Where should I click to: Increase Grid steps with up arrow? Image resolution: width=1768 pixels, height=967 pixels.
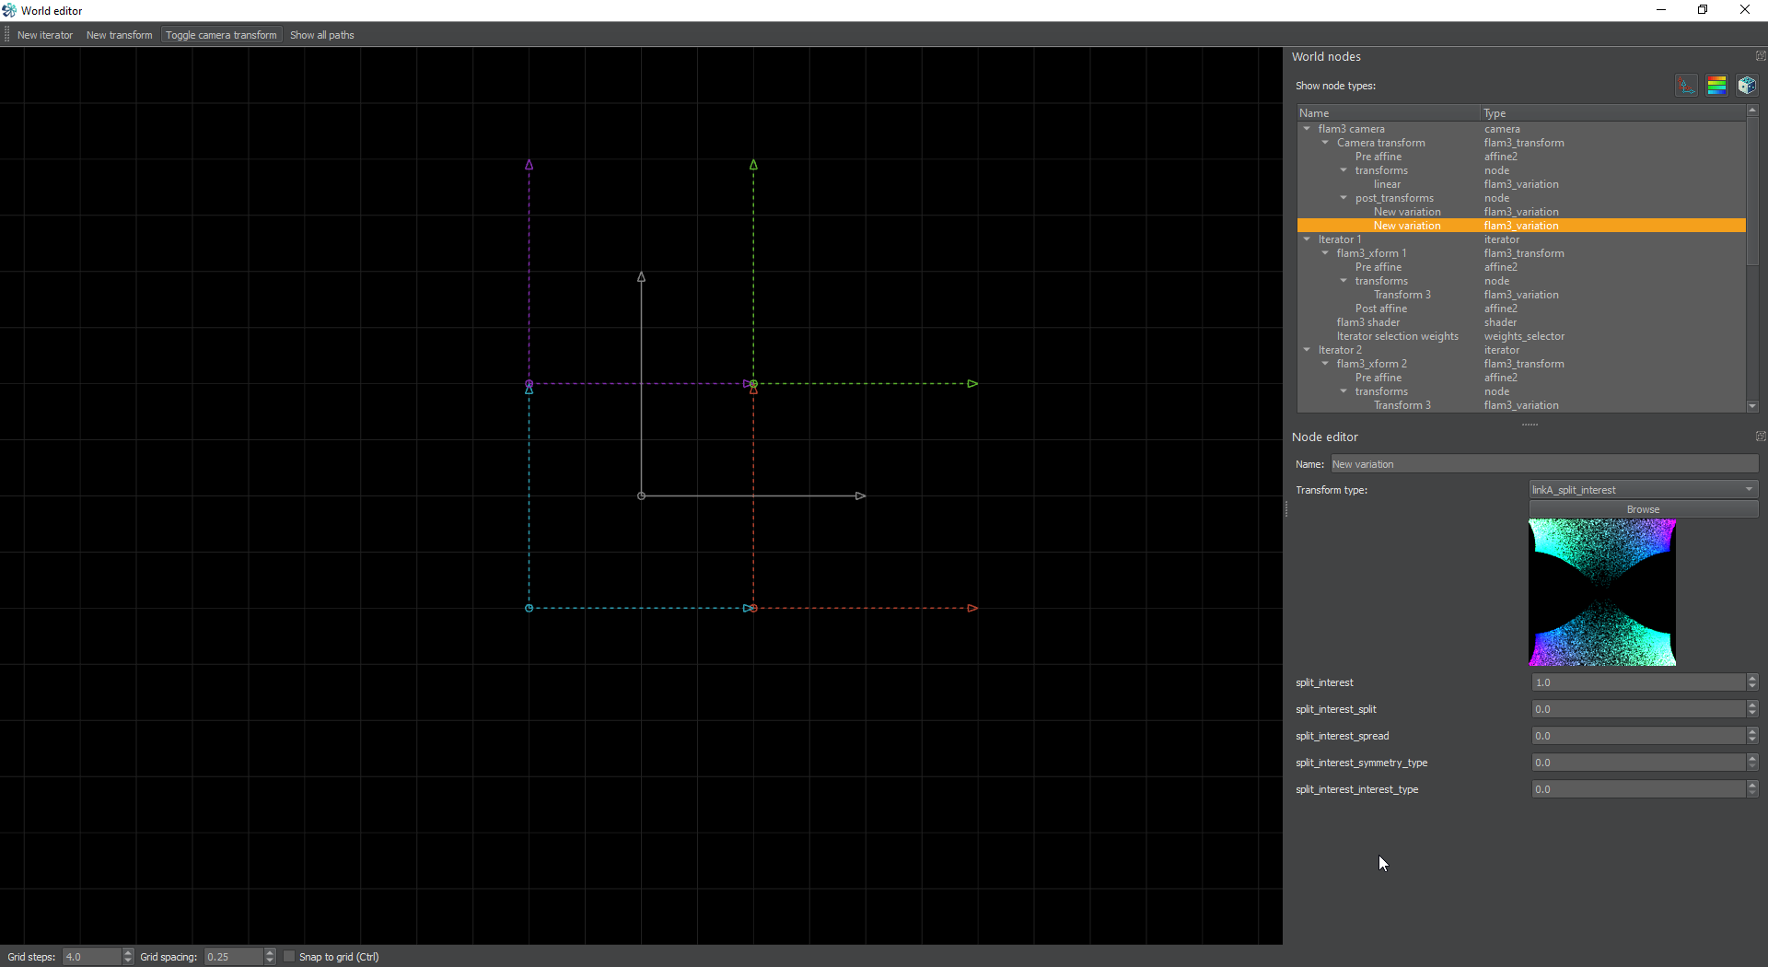pyautogui.click(x=128, y=953)
